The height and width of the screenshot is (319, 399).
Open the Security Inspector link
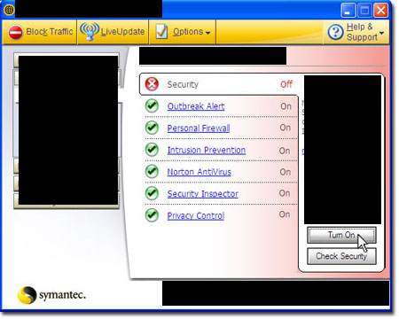(203, 194)
